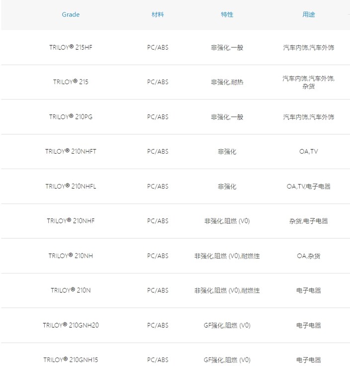Image resolution: width=350 pixels, height=373 pixels.
Task: Click the TRILOY 210N grade name
Action: tap(71, 290)
